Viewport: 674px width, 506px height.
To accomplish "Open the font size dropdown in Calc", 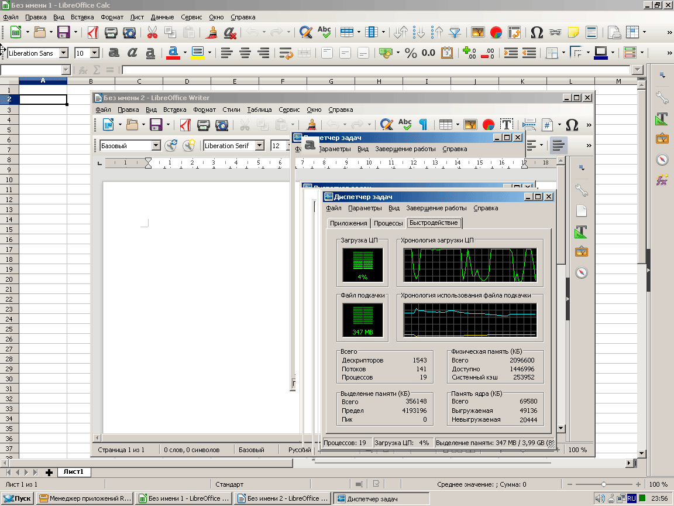I will (94, 53).
